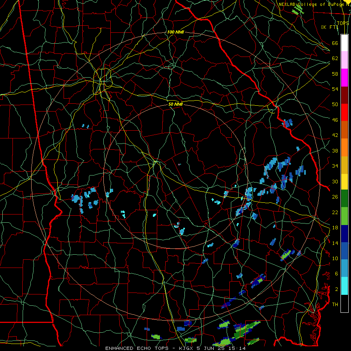Click the legend value "62"
Viewport: 351px width, 351px height.
(x=335, y=58)
